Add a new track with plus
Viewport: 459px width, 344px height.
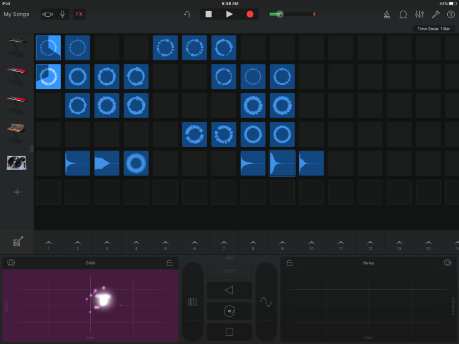pyautogui.click(x=17, y=192)
